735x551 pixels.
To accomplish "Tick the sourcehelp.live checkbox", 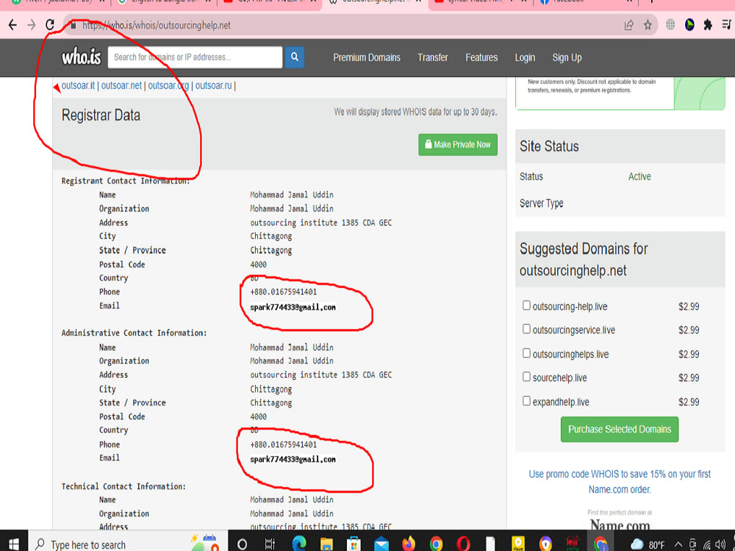I will point(526,377).
